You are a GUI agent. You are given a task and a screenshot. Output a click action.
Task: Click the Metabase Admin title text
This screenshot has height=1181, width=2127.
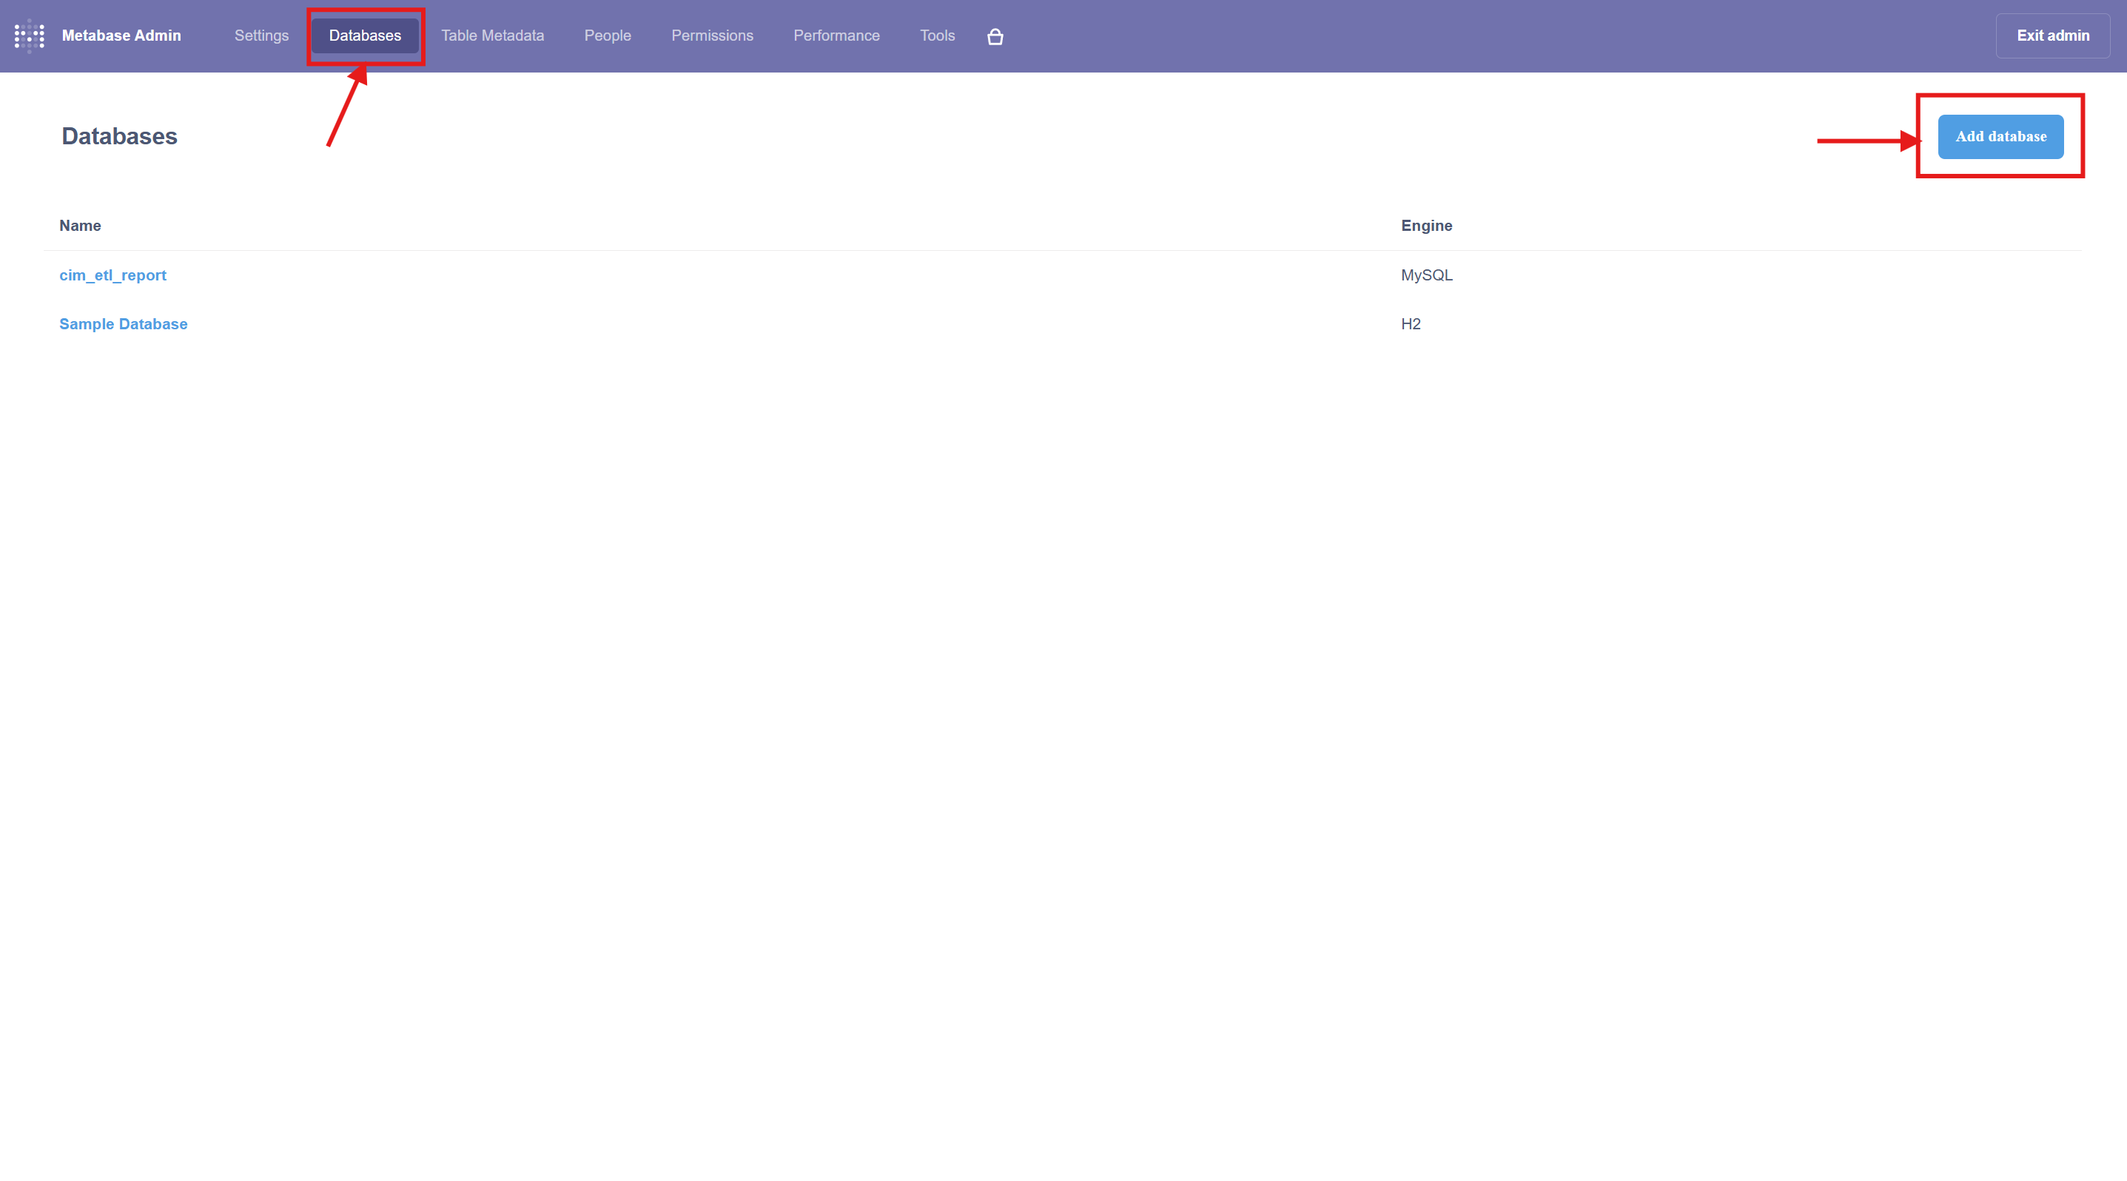(x=121, y=36)
